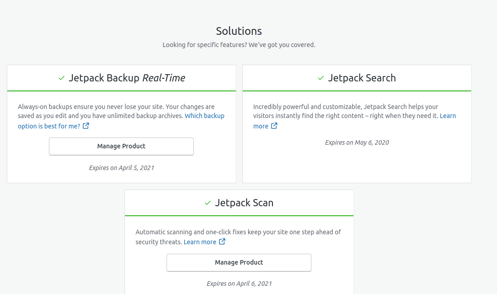The image size is (497, 294).
Task: Click external link icon in Jetpack Search card
Action: pos(274,126)
